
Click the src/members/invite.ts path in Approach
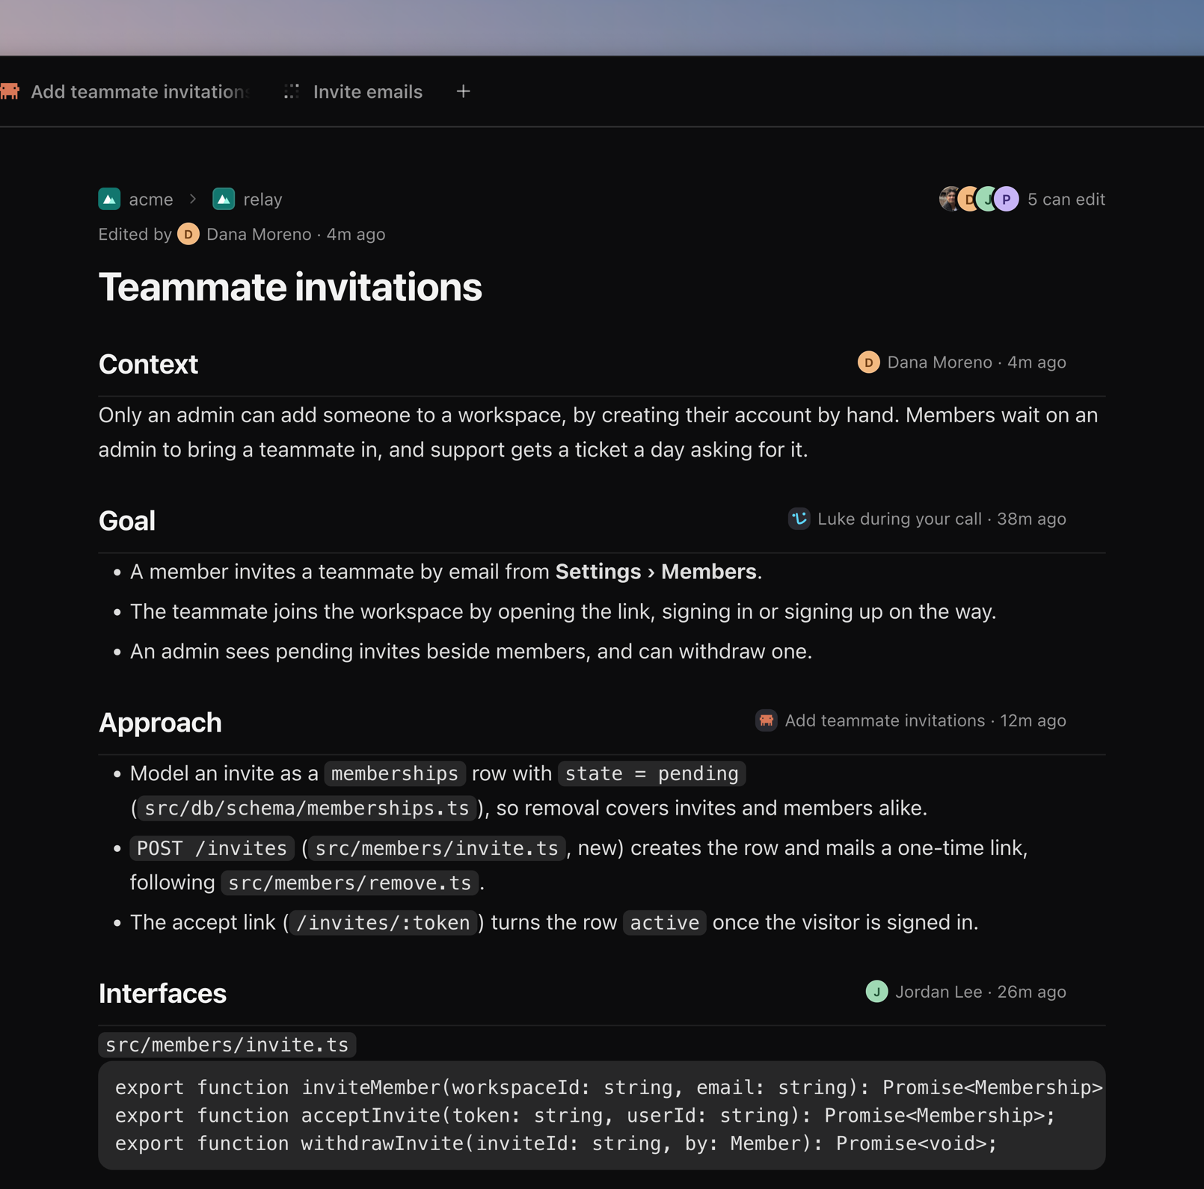[x=437, y=848]
